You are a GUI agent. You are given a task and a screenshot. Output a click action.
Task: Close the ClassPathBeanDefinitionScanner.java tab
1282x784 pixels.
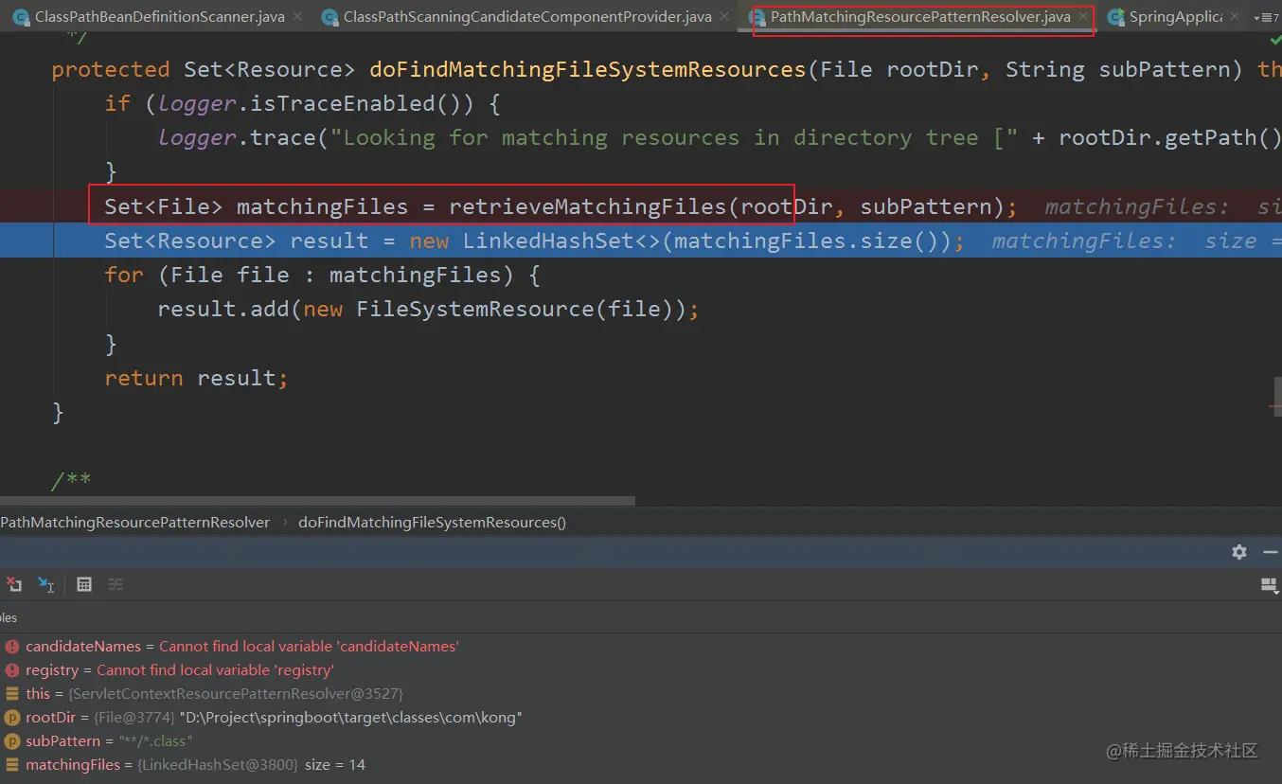pyautogui.click(x=298, y=17)
